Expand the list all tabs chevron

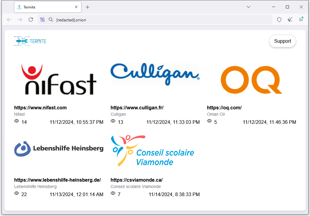click(249, 7)
